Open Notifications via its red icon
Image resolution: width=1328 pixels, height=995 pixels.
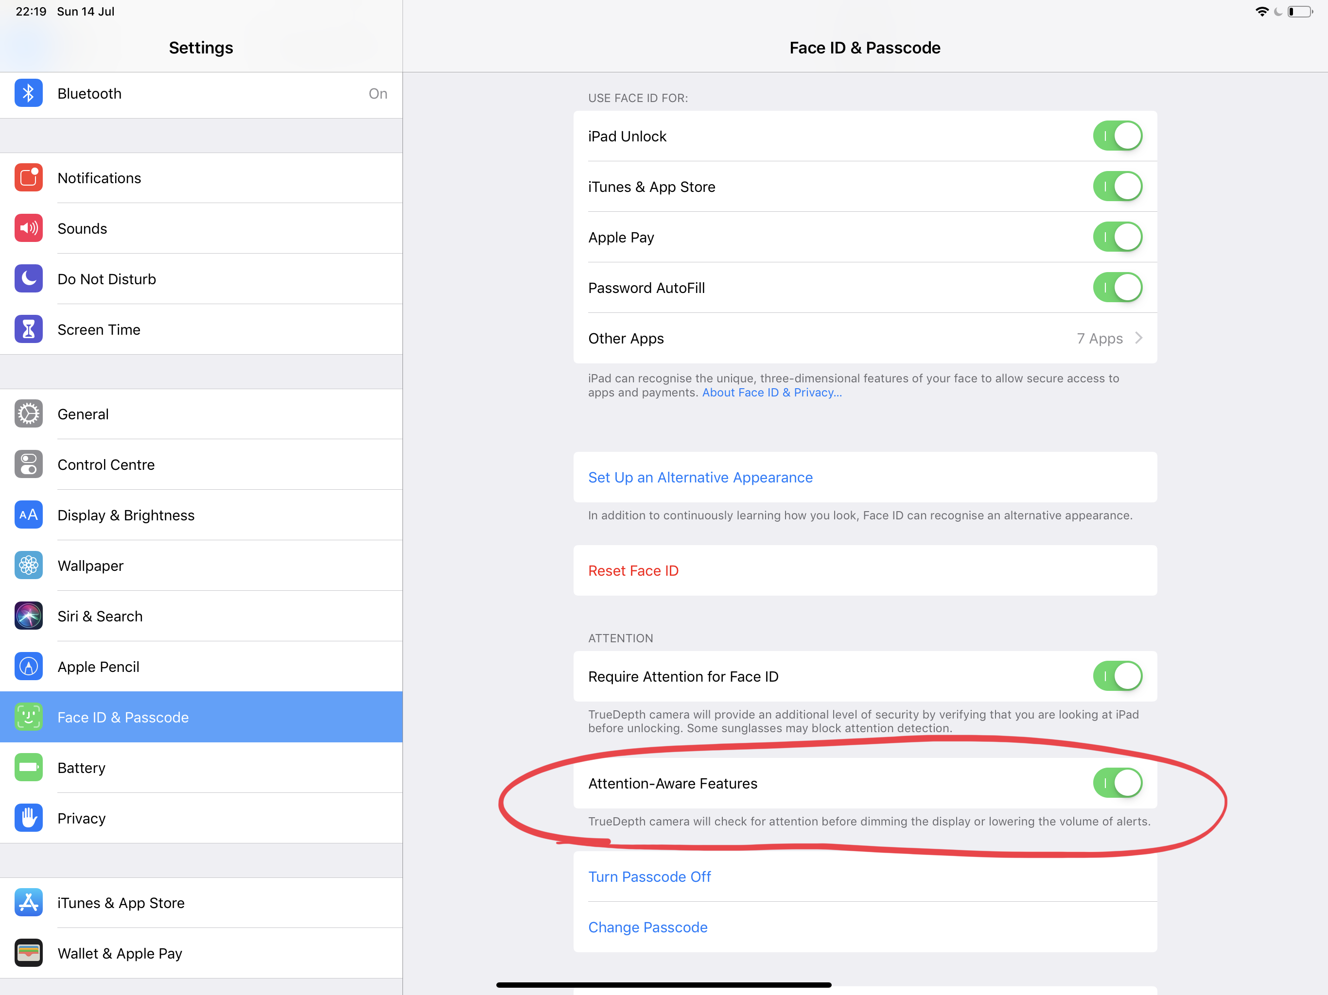(x=28, y=178)
